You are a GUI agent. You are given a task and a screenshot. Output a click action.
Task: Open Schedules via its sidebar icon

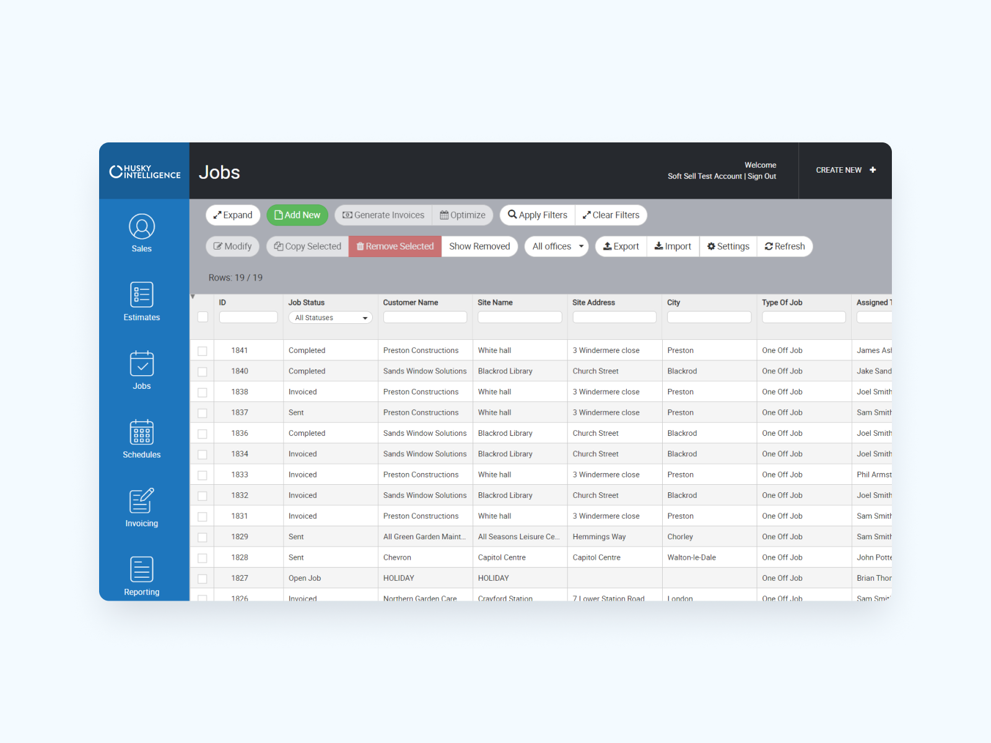[x=141, y=433]
